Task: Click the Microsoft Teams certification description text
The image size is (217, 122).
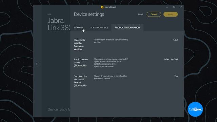Action: (111, 77)
